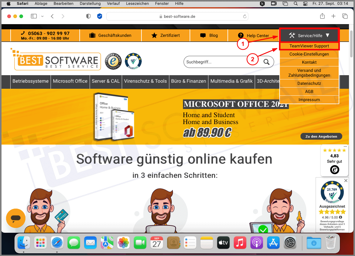Show the tab overview icon in Safari
This screenshot has width=355, height=256.
345,16
